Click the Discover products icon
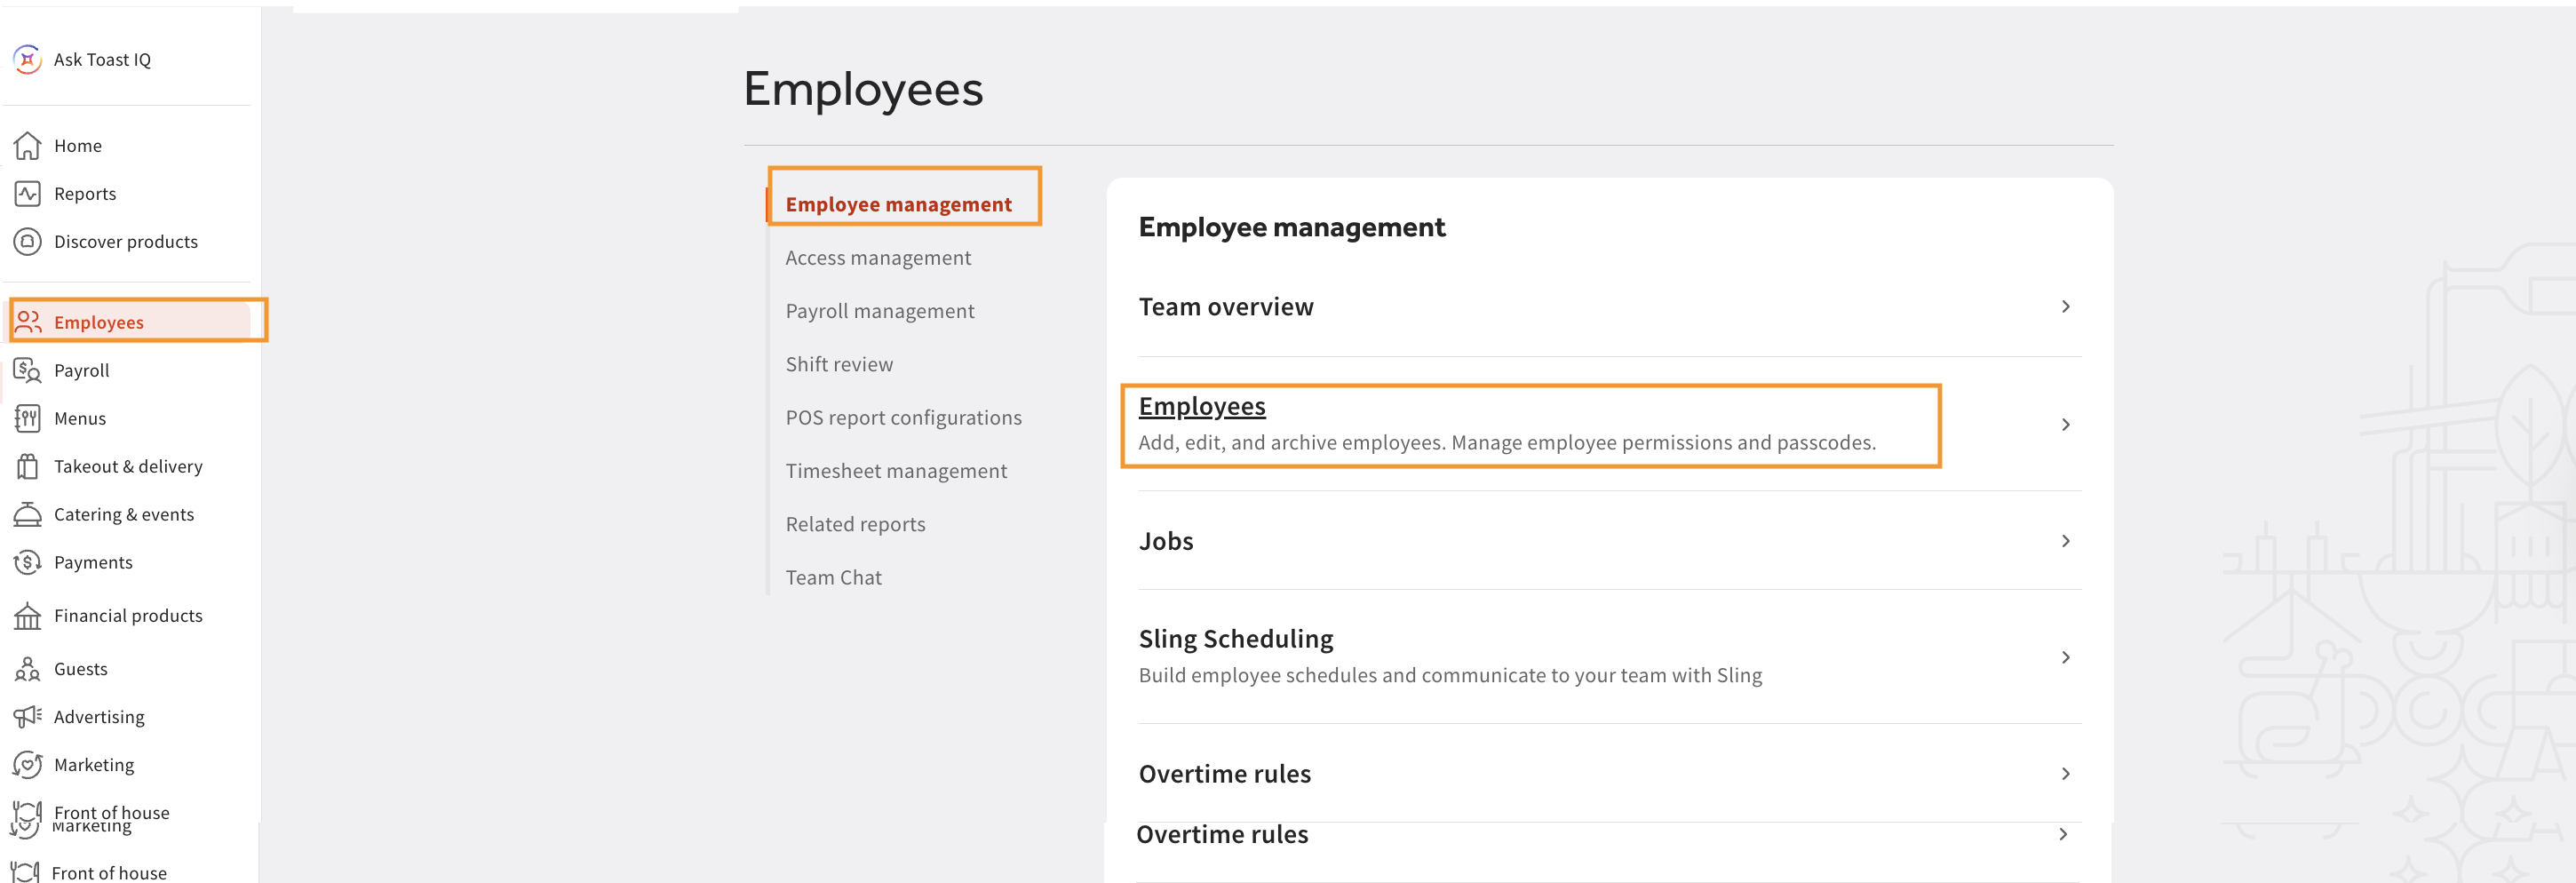The width and height of the screenshot is (2576, 883). (27, 242)
